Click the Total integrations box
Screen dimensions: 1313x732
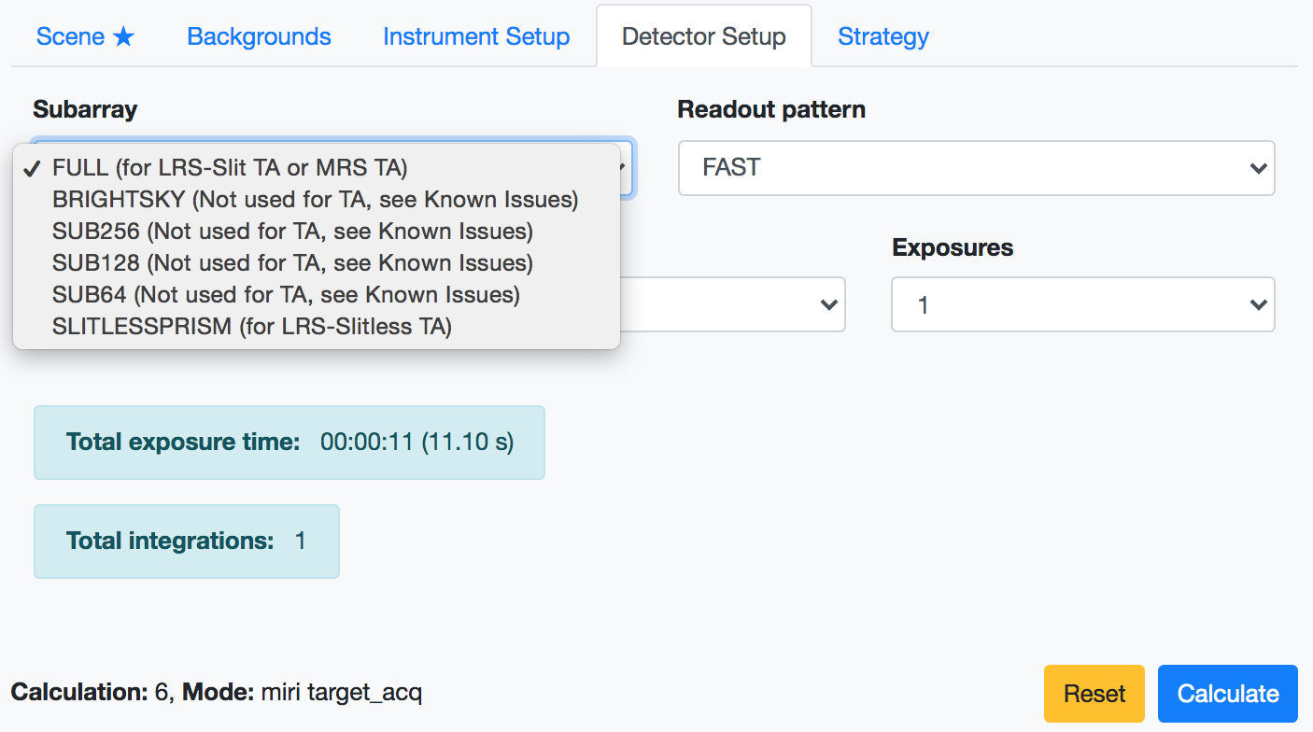[x=186, y=542]
